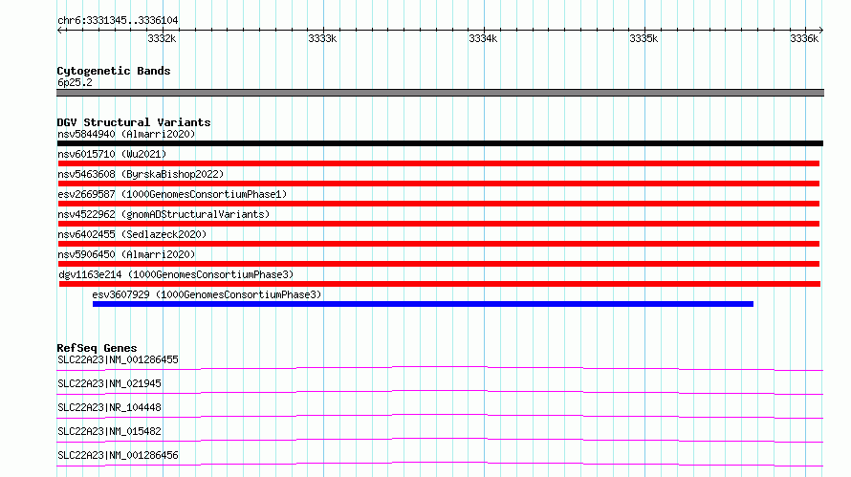Click the 3333k ruler tick label
Viewport: 851px width, 477px height.
pos(322,38)
